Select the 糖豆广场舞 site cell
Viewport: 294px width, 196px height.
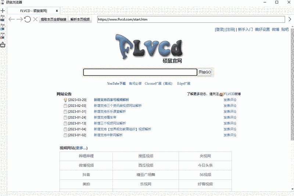point(146,175)
